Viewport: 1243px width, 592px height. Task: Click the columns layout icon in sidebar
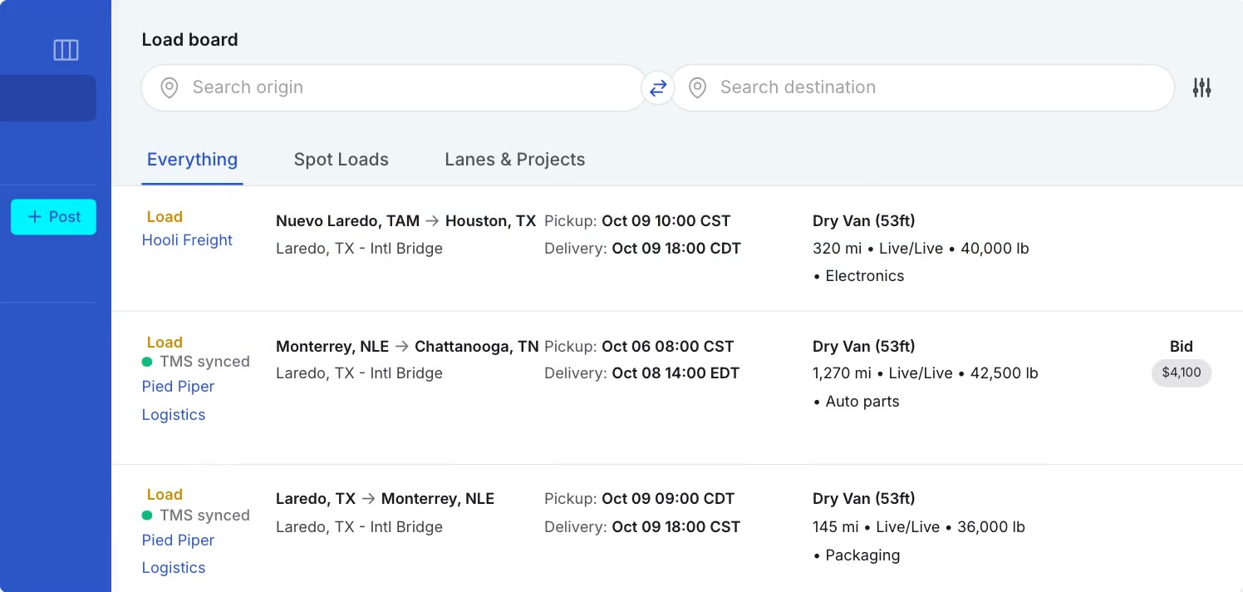pos(66,50)
